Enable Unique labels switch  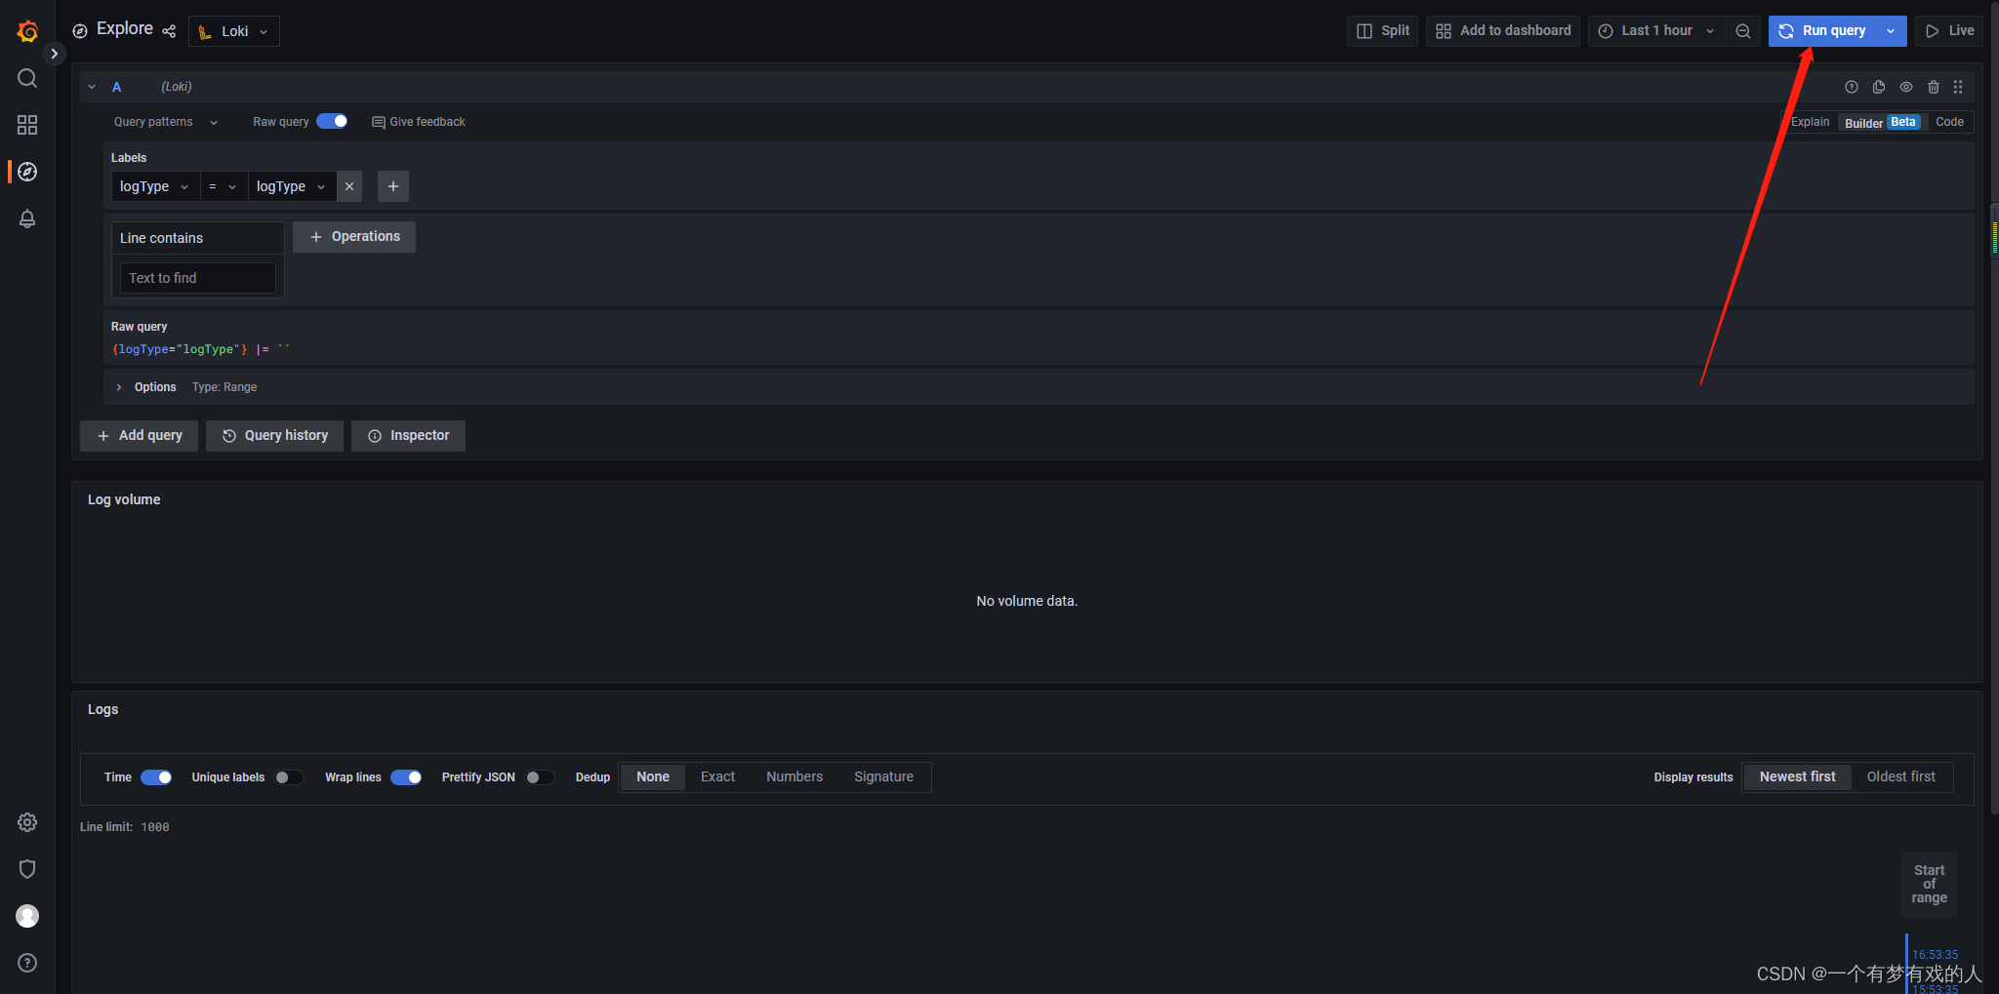[x=289, y=777]
